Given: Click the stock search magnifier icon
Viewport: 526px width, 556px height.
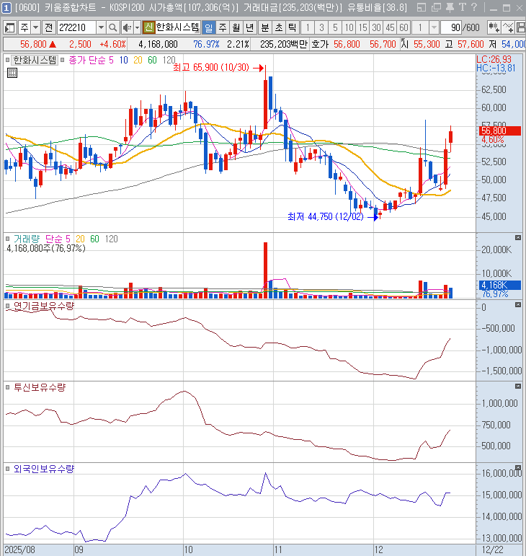Looking at the screenshot, I should [x=115, y=27].
